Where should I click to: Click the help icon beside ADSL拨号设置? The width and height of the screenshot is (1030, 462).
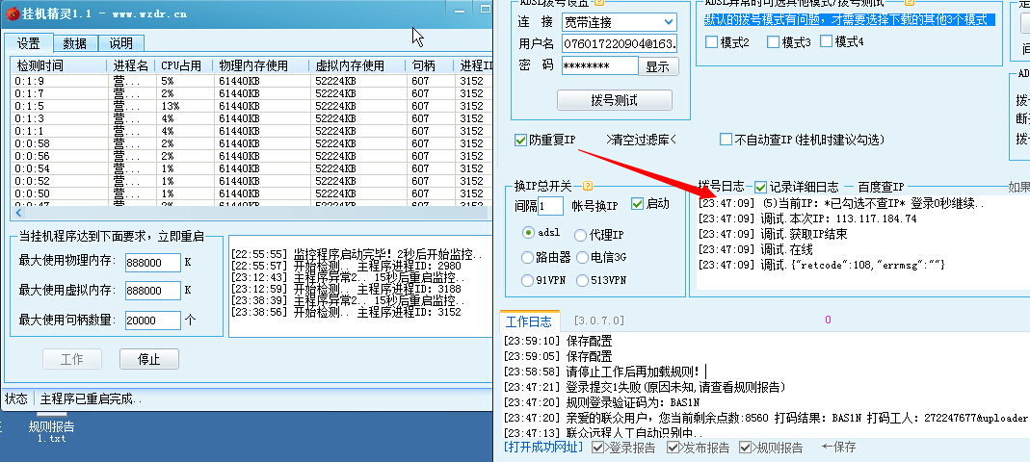point(598,3)
